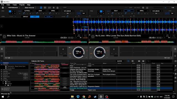
Task: Toggle FX2 AUTO BPM mode
Action: pyautogui.click(x=167, y=13)
